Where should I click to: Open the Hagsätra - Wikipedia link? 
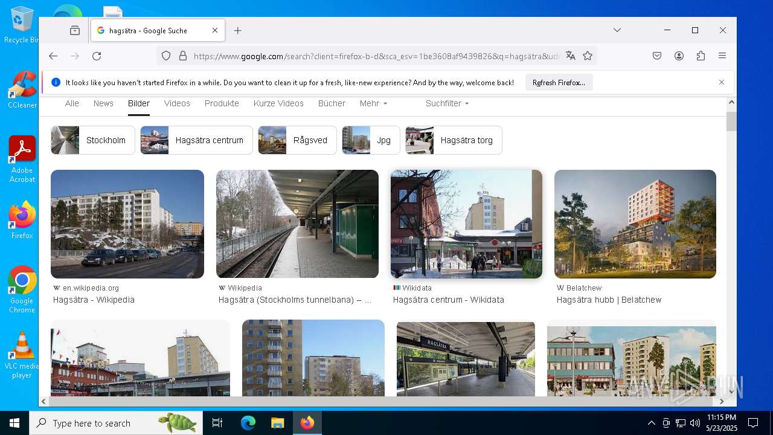coord(94,300)
